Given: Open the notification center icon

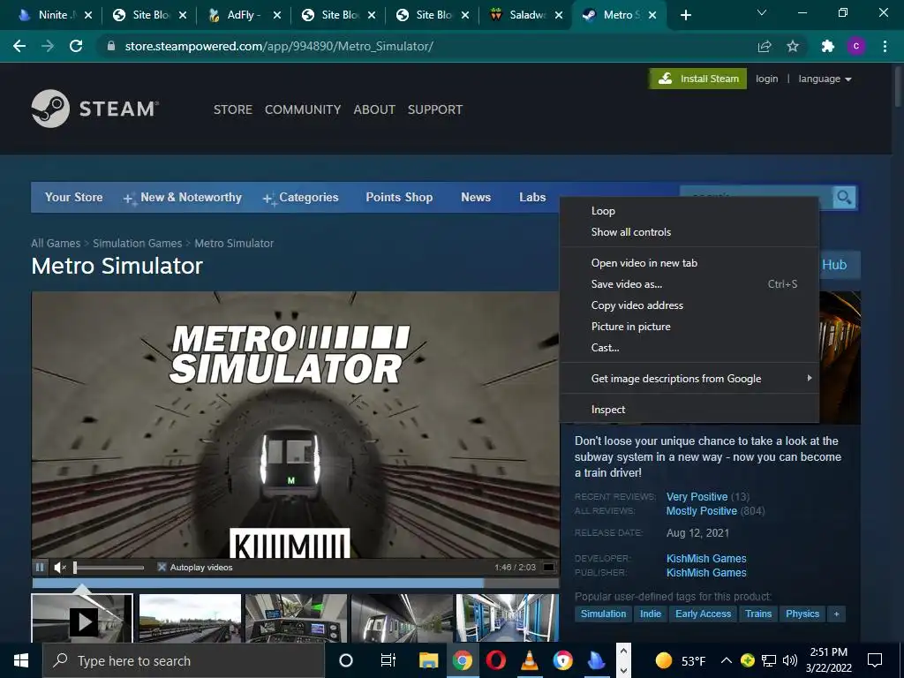Looking at the screenshot, I should pyautogui.click(x=875, y=660).
